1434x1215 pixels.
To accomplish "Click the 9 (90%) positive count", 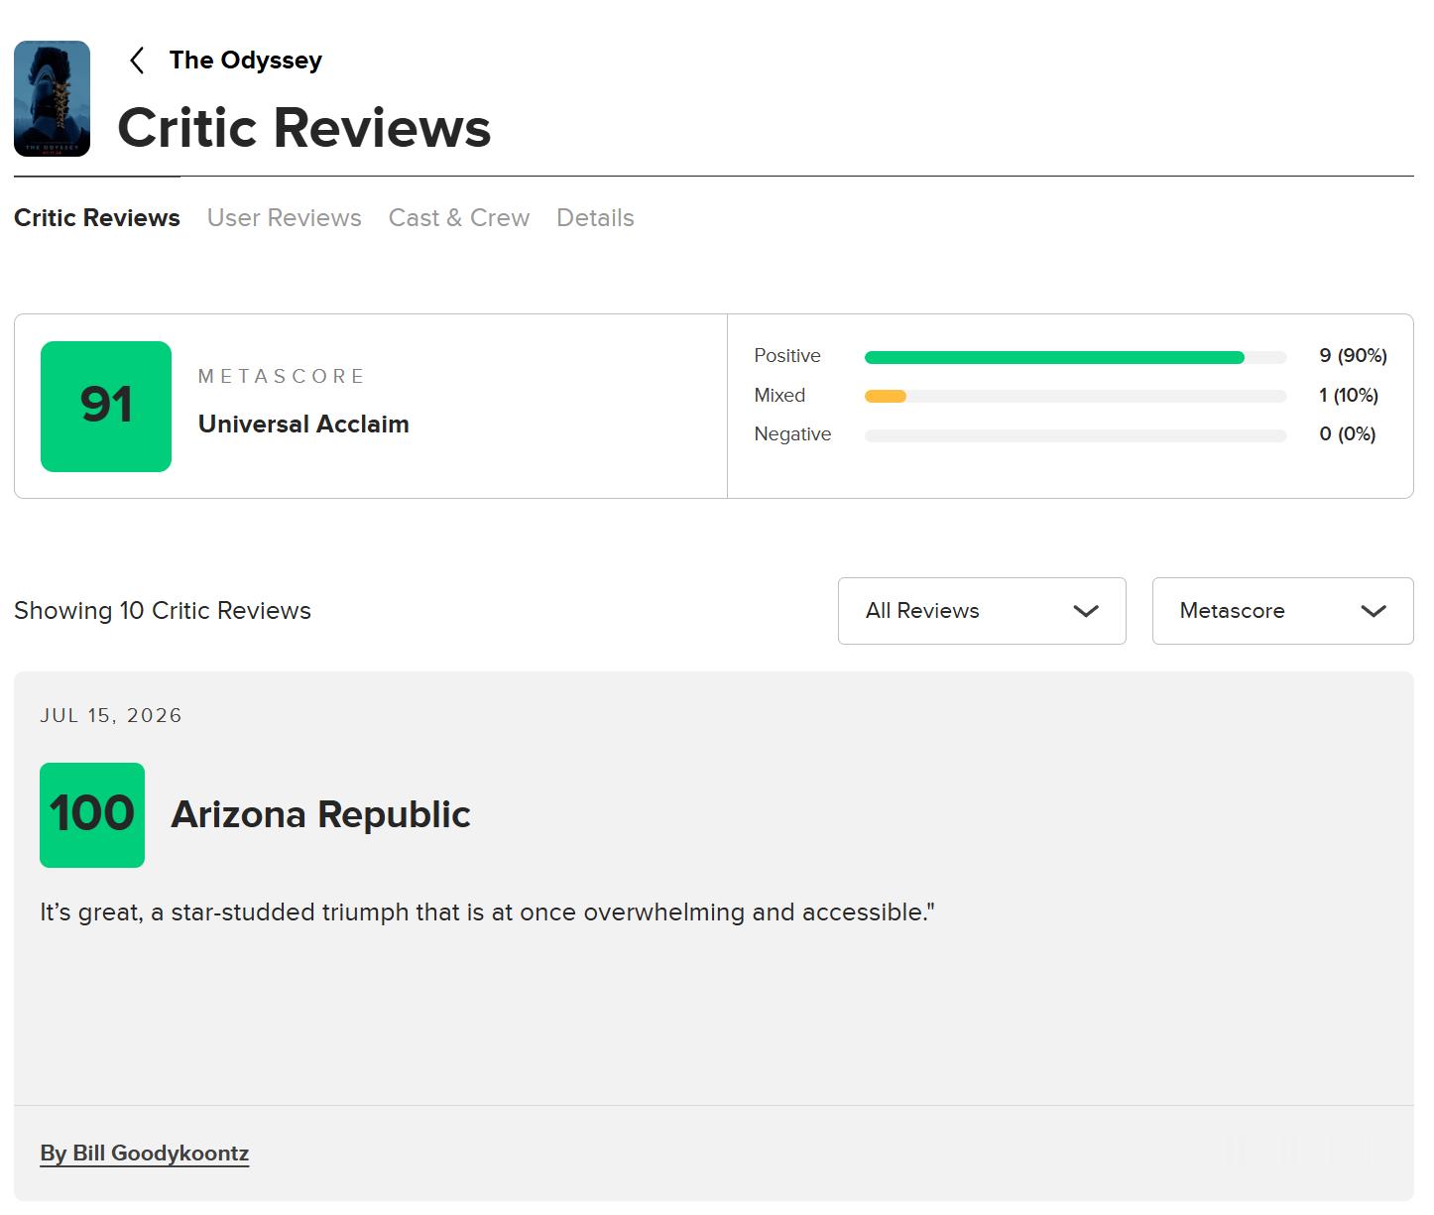I will pos(1353,356).
